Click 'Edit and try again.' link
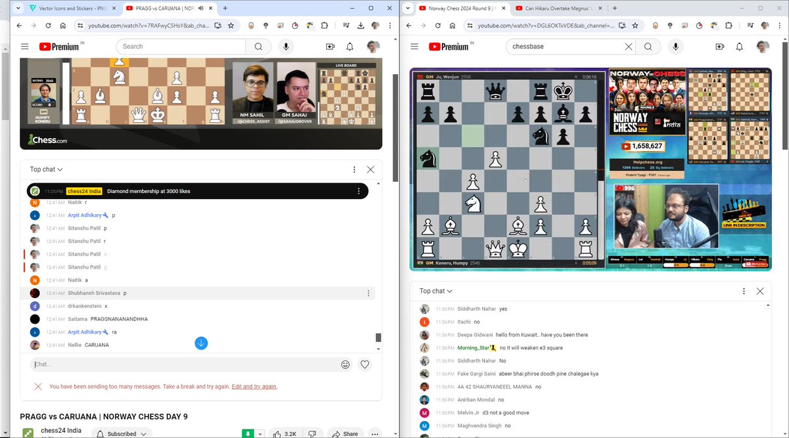The image size is (789, 438). click(x=254, y=387)
